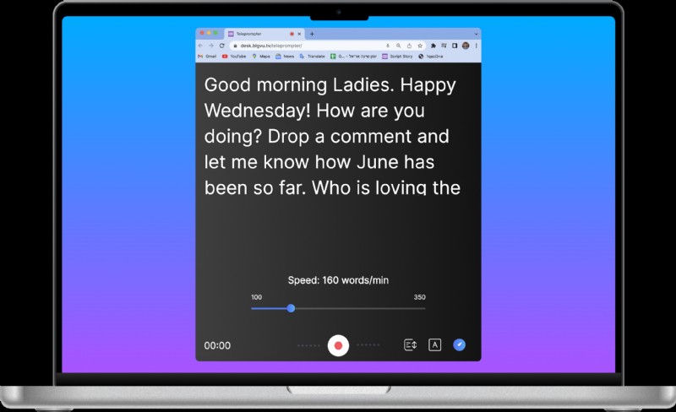This screenshot has width=676, height=412.
Task: Open the script scroll settings icon
Action: pos(411,345)
